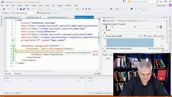Open the Tools menu
This screenshot has height=97, width=172.
coord(47,5)
